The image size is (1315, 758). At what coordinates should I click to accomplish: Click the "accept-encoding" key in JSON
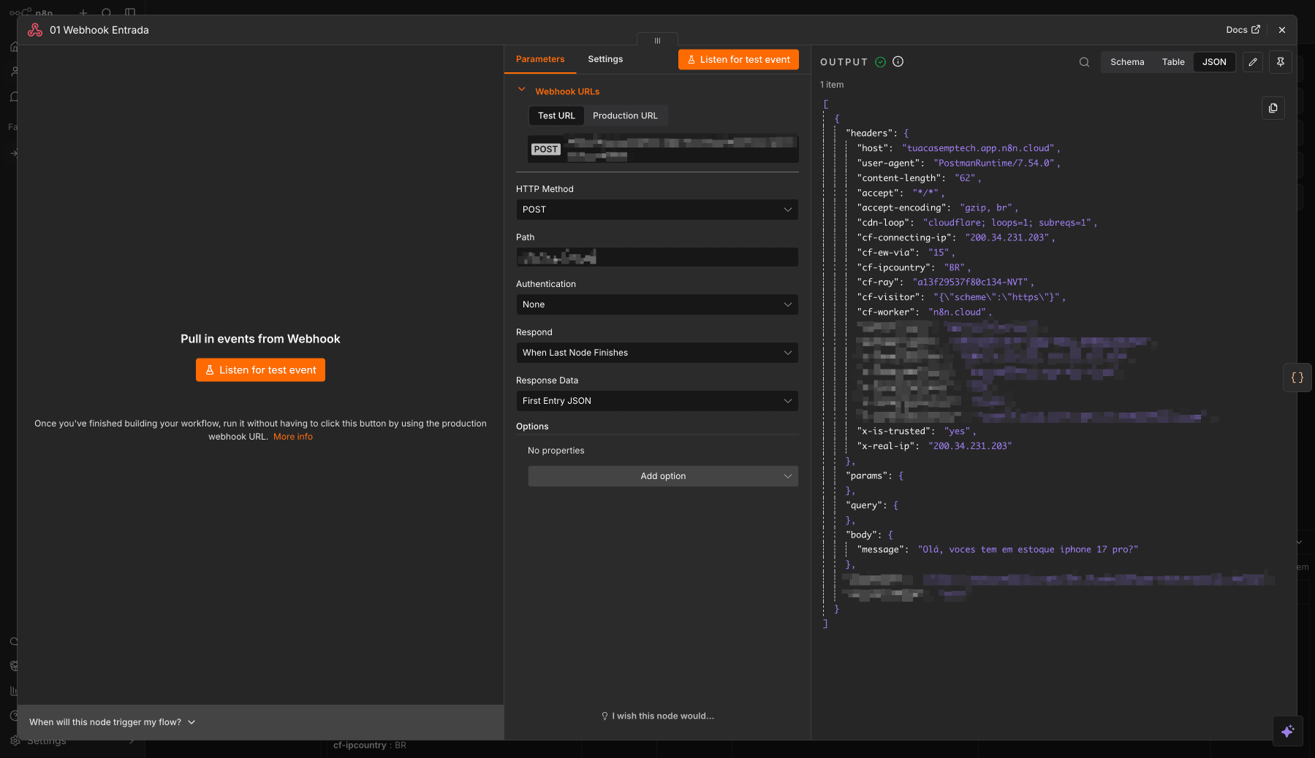click(x=904, y=207)
